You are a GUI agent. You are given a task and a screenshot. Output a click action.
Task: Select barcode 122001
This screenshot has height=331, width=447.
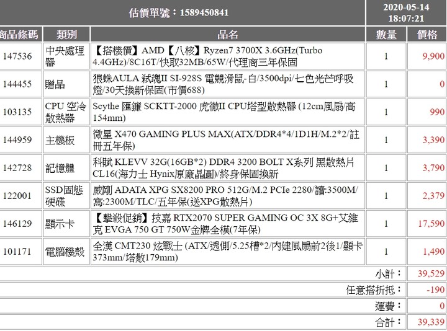(17, 195)
